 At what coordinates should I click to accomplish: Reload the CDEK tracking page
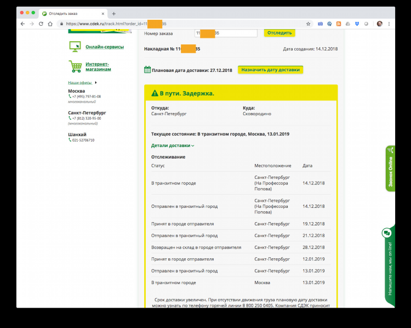41,24
